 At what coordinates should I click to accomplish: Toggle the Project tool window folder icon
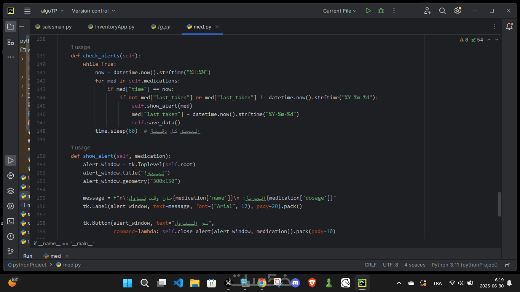click(11, 27)
